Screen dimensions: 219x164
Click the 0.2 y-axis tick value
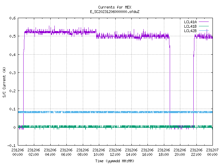12,91
